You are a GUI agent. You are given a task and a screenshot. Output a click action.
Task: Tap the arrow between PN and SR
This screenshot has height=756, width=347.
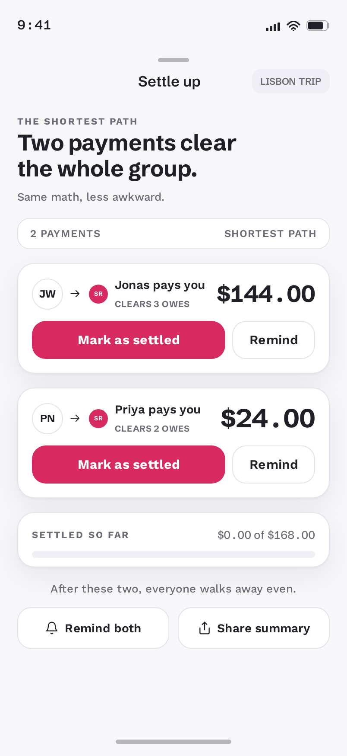coord(75,418)
